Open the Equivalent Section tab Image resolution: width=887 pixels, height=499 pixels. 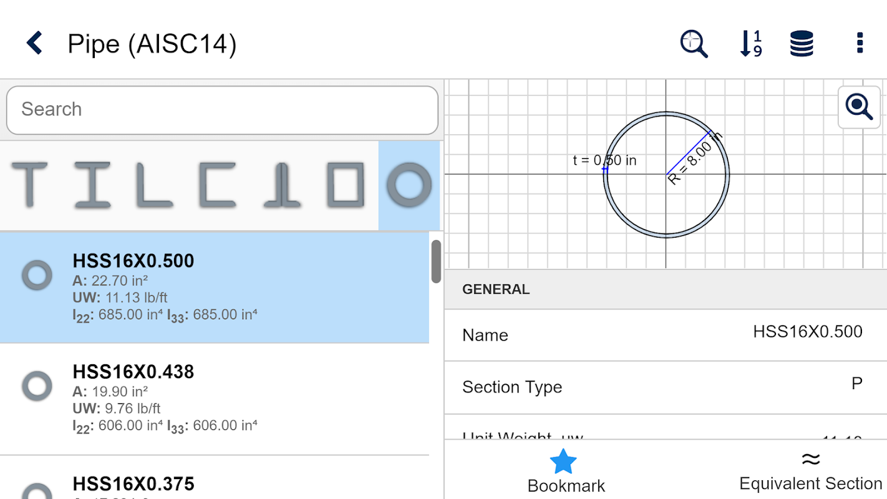click(x=810, y=471)
